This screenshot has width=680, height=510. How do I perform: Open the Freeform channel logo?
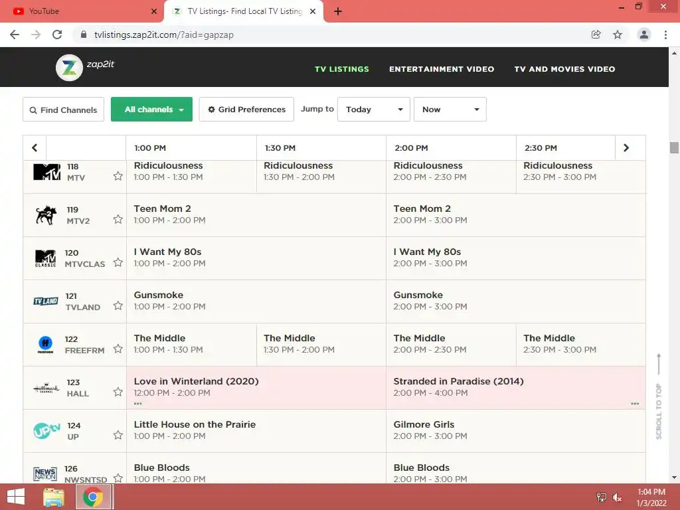pyautogui.click(x=45, y=345)
